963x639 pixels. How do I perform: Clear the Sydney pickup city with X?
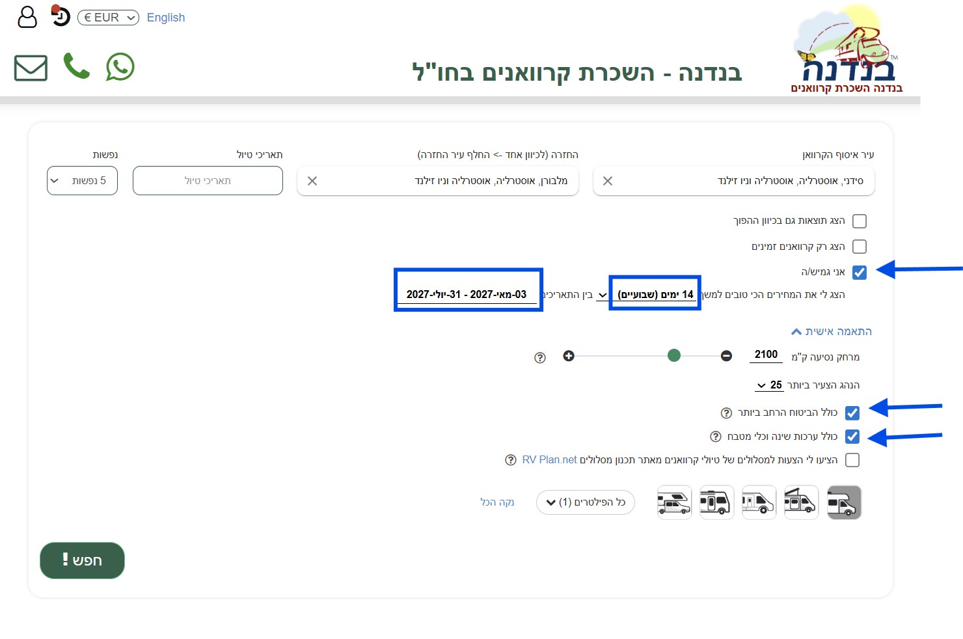pos(608,181)
